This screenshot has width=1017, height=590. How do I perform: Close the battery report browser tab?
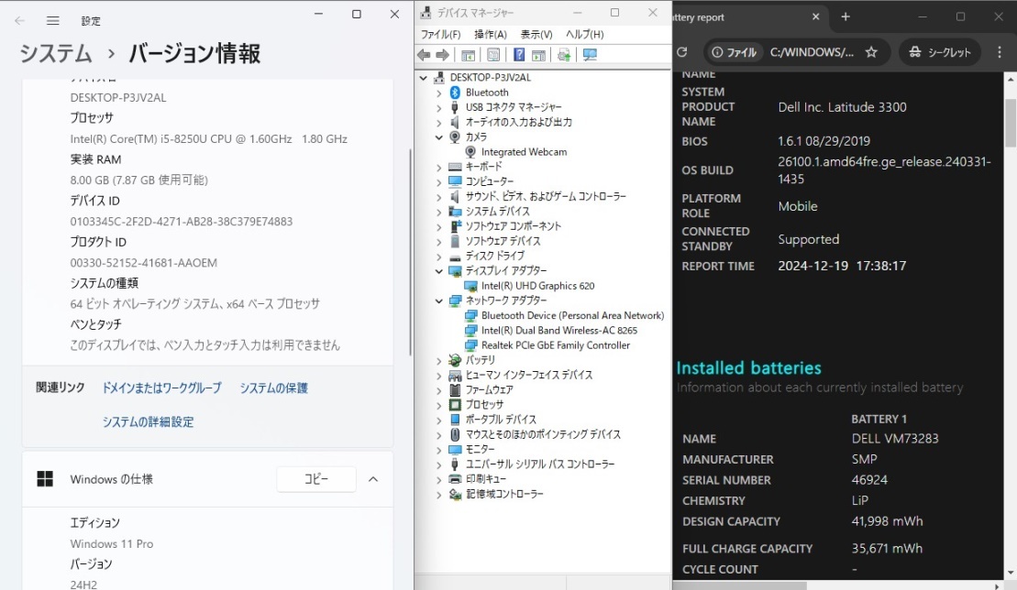(x=816, y=16)
